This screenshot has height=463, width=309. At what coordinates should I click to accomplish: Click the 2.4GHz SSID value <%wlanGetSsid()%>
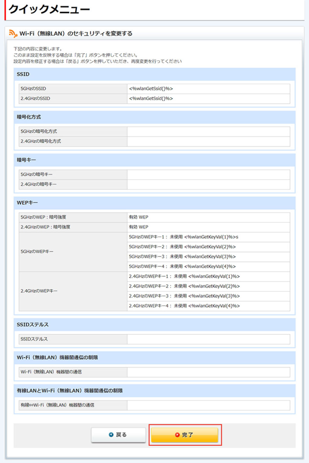(151, 99)
